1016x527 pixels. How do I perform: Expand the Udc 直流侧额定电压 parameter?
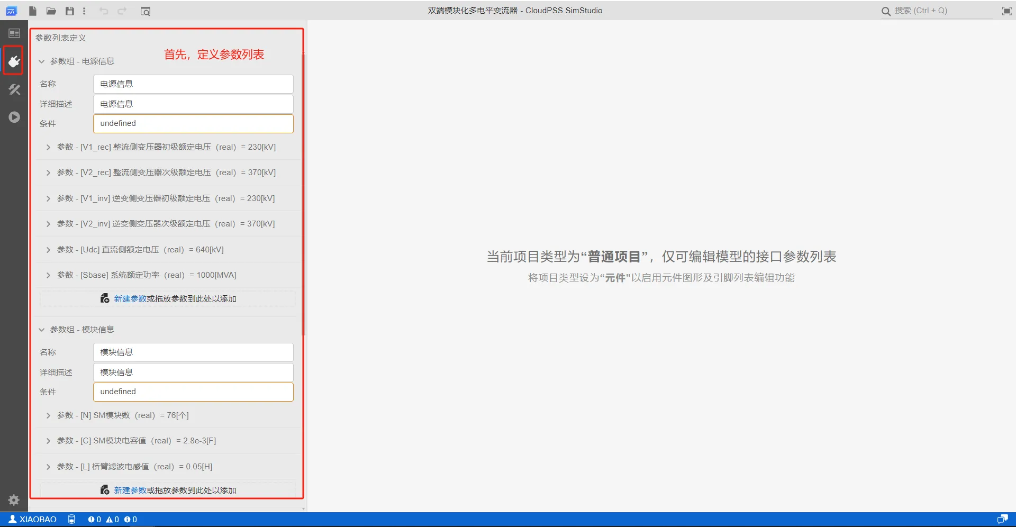click(x=48, y=250)
